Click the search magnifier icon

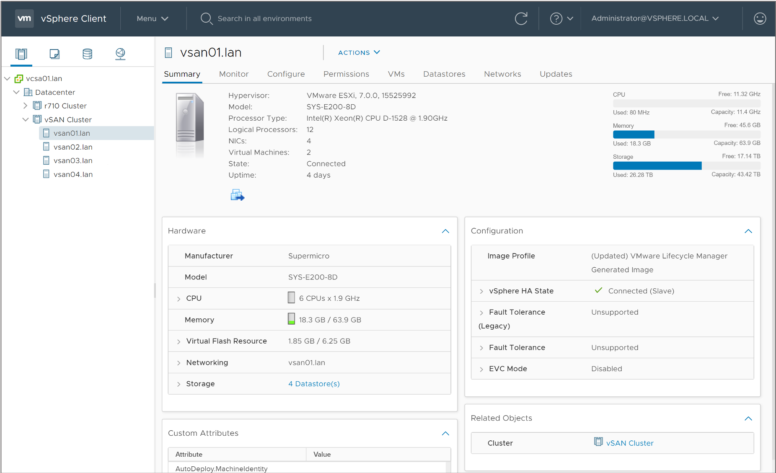coord(206,18)
